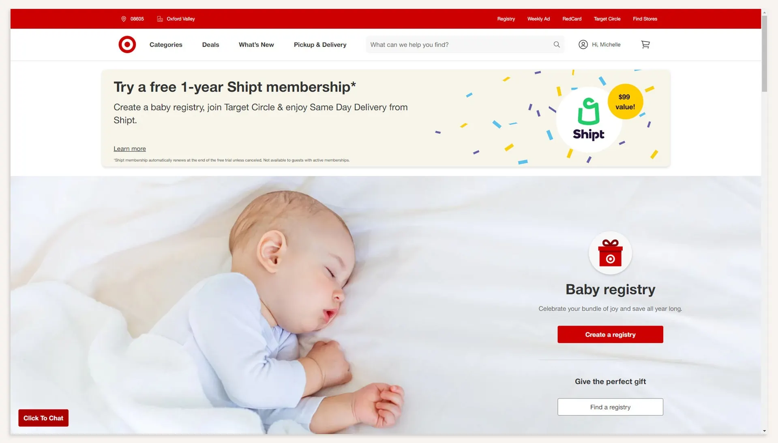Click the account profile icon

tap(583, 45)
